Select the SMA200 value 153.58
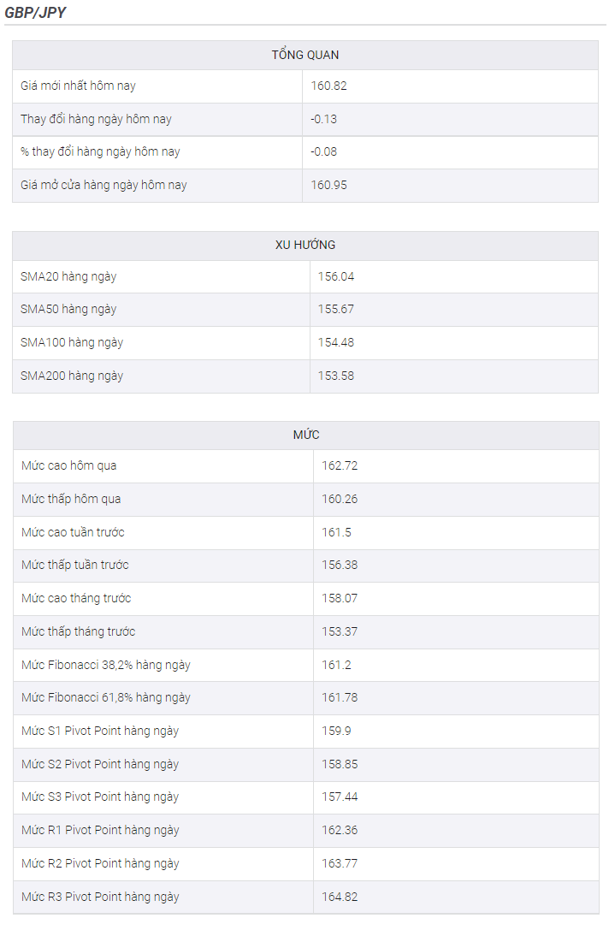 point(335,376)
